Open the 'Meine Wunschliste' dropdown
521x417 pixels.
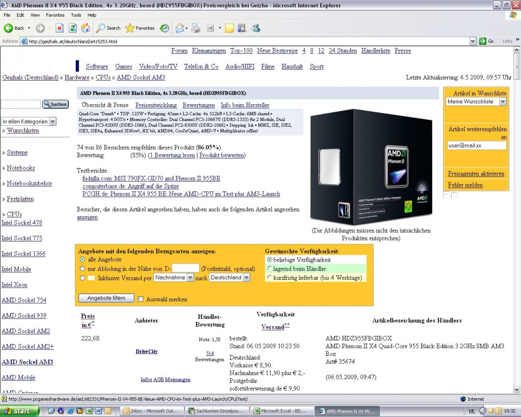tap(476, 101)
